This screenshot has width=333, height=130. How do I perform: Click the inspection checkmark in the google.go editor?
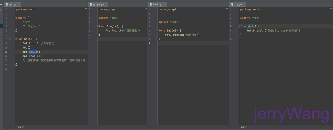pyautogui.click(x=146, y=9)
